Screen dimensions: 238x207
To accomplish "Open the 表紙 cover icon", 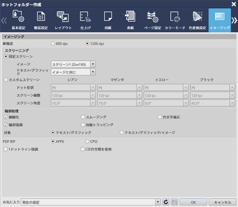I will click(x=130, y=20).
